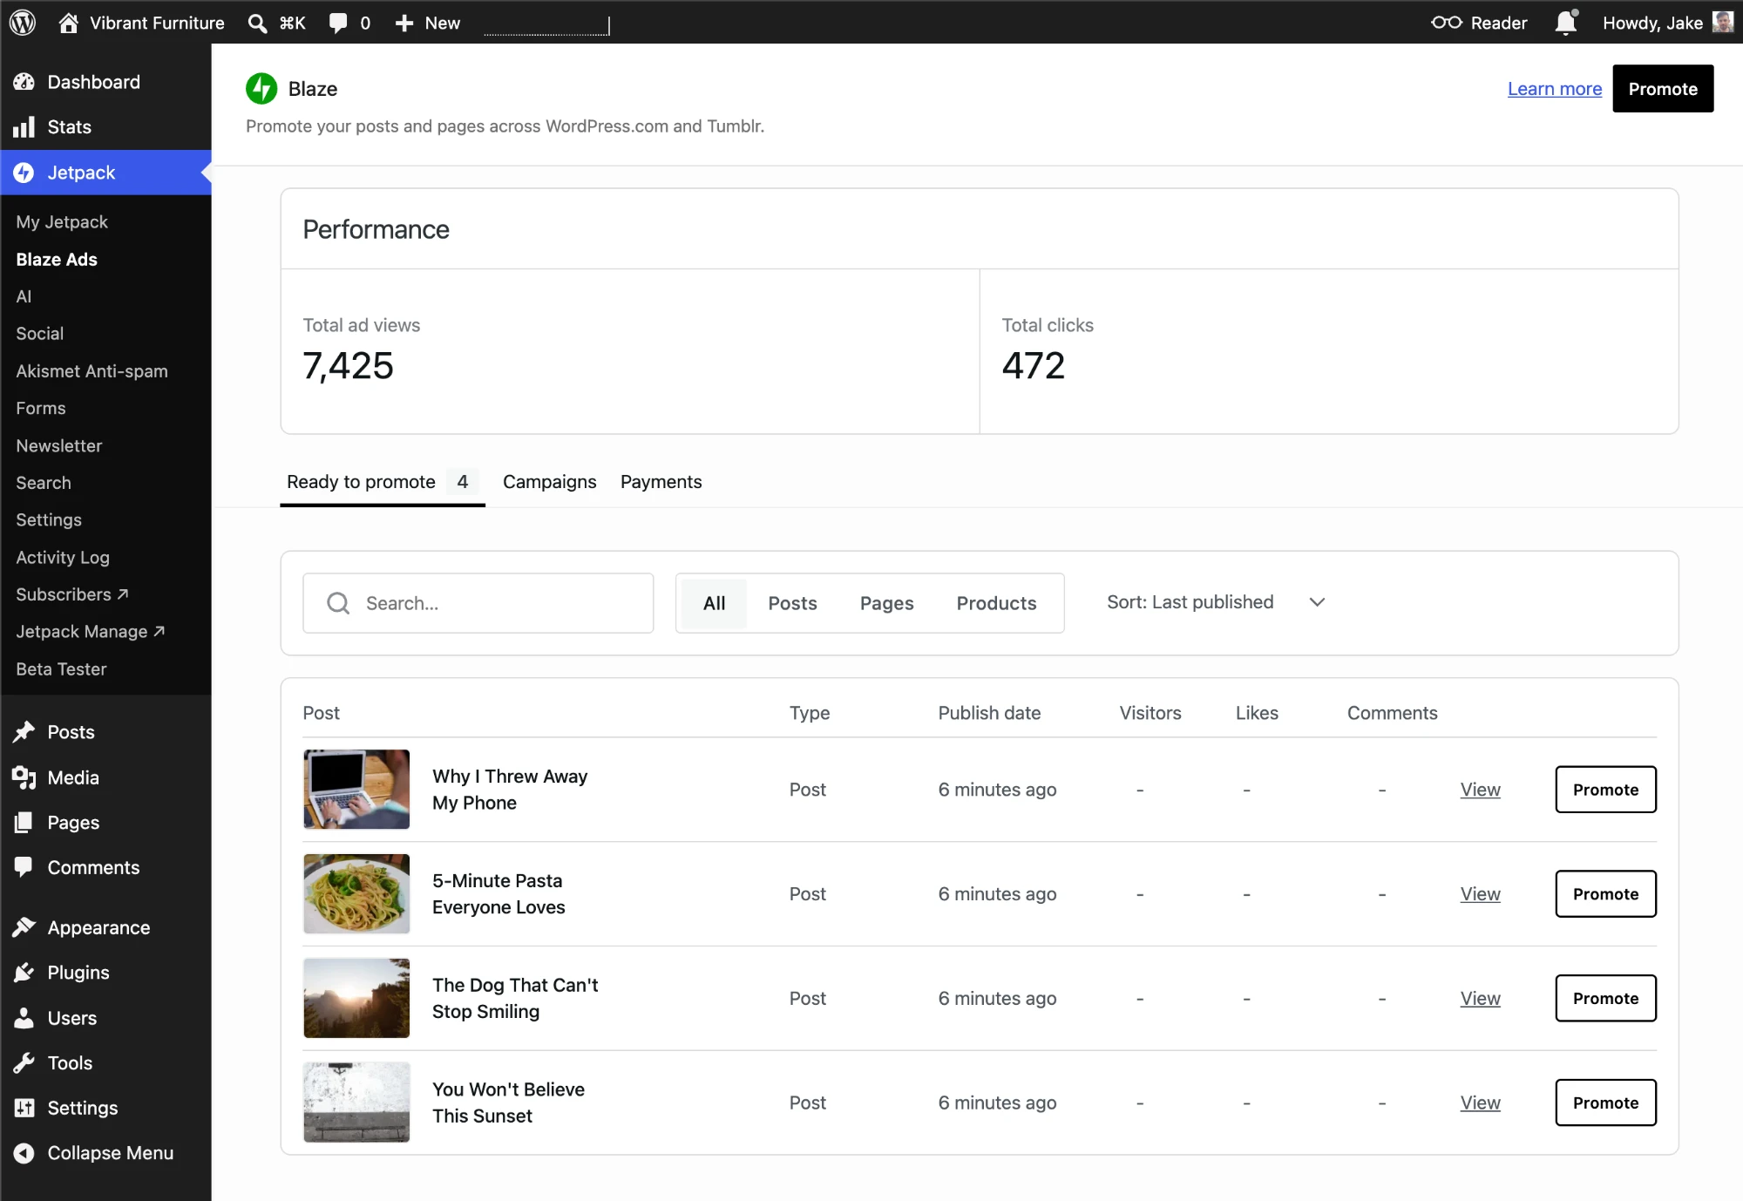Click the Collapse Menu arrow icon
The height and width of the screenshot is (1201, 1743).
[24, 1153]
